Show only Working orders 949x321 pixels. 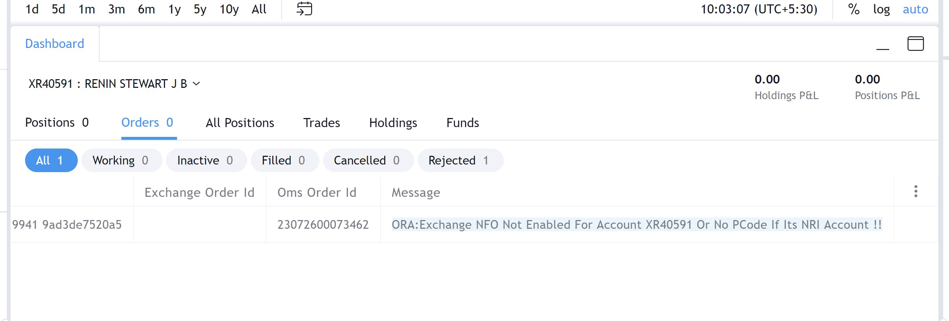[121, 160]
